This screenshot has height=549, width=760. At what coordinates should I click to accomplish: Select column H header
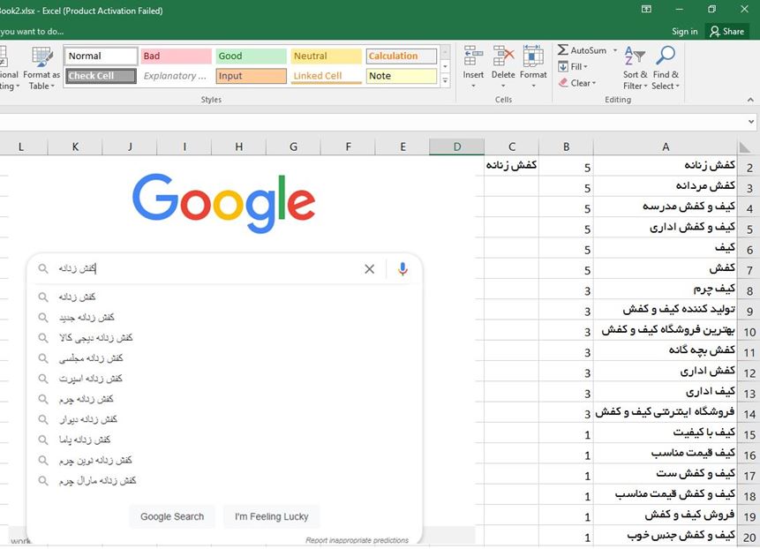[239, 147]
